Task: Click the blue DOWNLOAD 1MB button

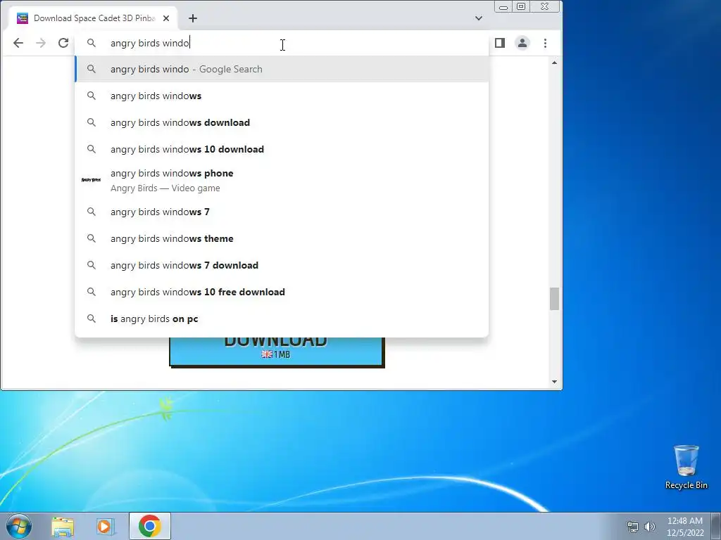Action: [277, 352]
